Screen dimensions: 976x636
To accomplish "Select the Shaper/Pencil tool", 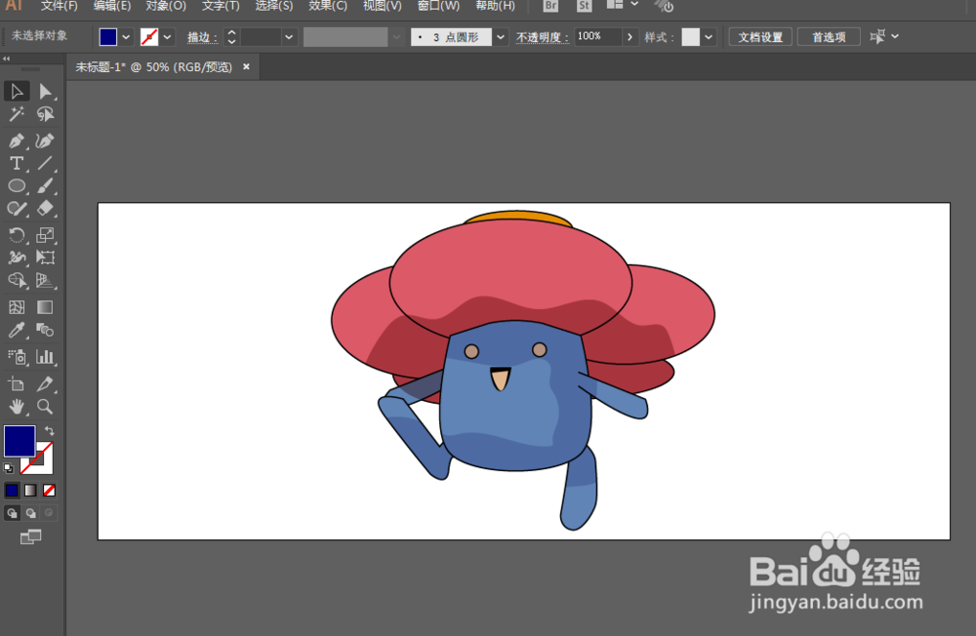I will coord(17,208).
